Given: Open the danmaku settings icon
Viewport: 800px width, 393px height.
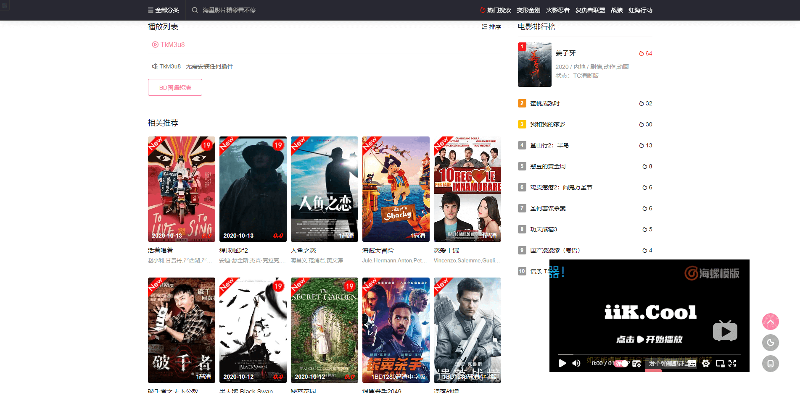Looking at the screenshot, I should tap(636, 364).
